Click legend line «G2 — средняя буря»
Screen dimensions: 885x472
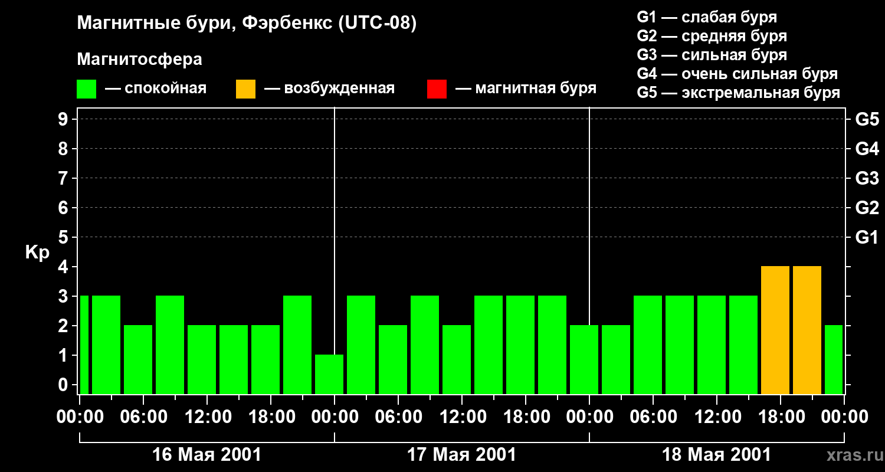[x=712, y=36]
